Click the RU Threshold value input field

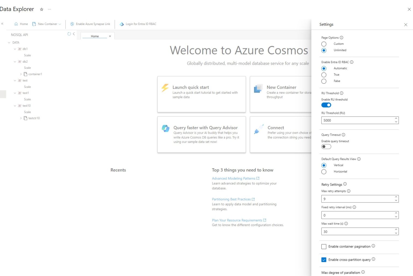[357, 120]
